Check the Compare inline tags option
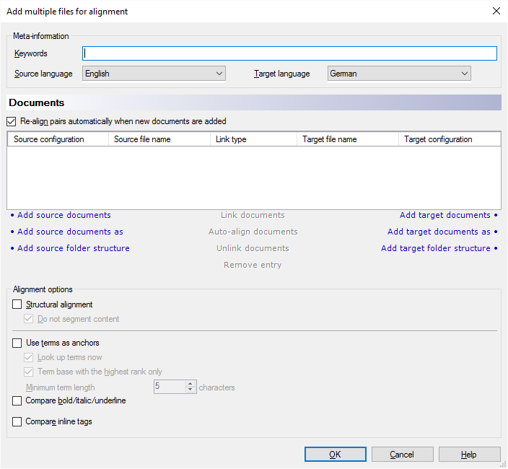The height and width of the screenshot is (469, 508). (17, 421)
